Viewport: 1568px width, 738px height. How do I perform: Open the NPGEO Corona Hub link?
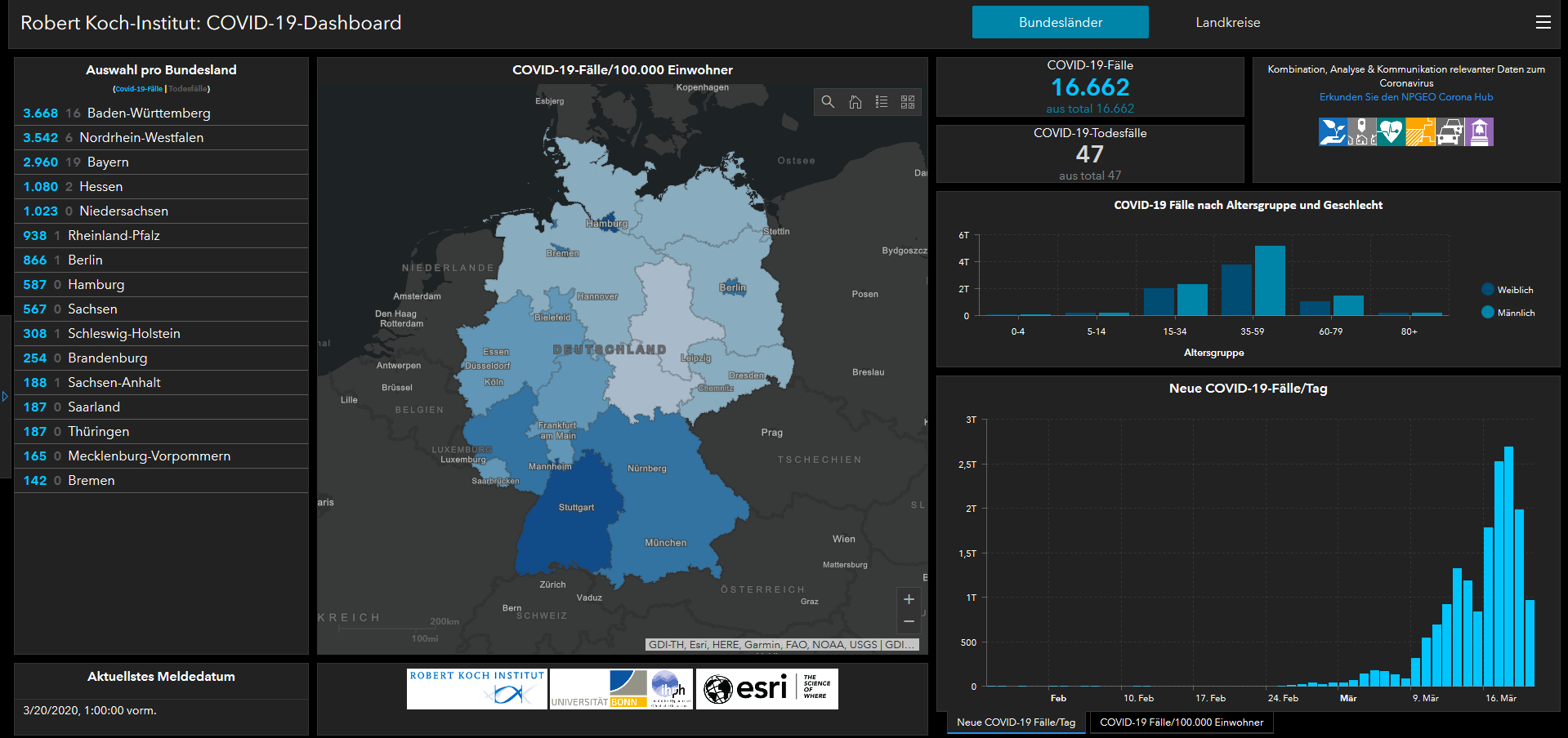coord(1405,97)
